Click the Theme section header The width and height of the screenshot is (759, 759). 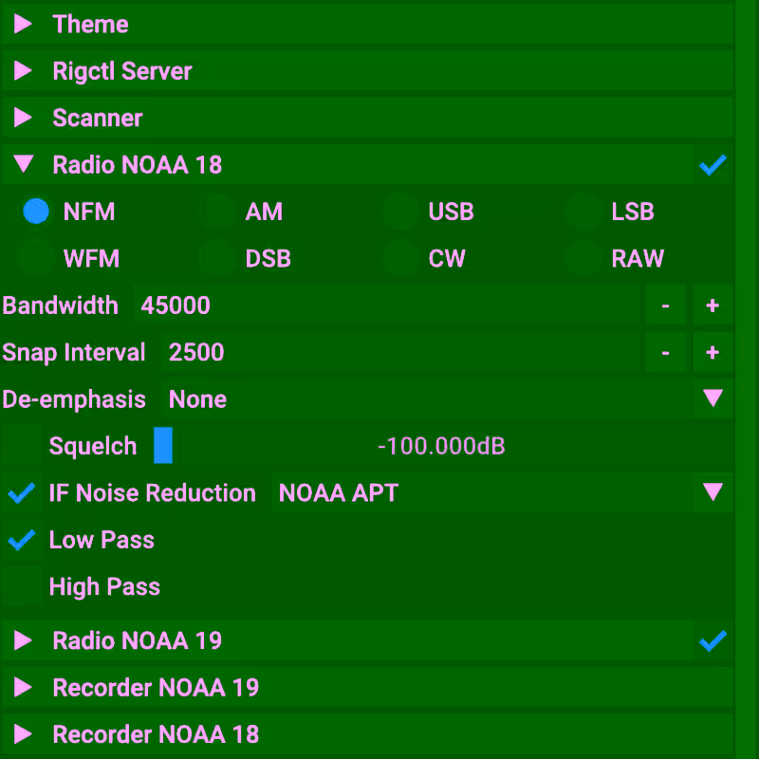[x=368, y=24]
